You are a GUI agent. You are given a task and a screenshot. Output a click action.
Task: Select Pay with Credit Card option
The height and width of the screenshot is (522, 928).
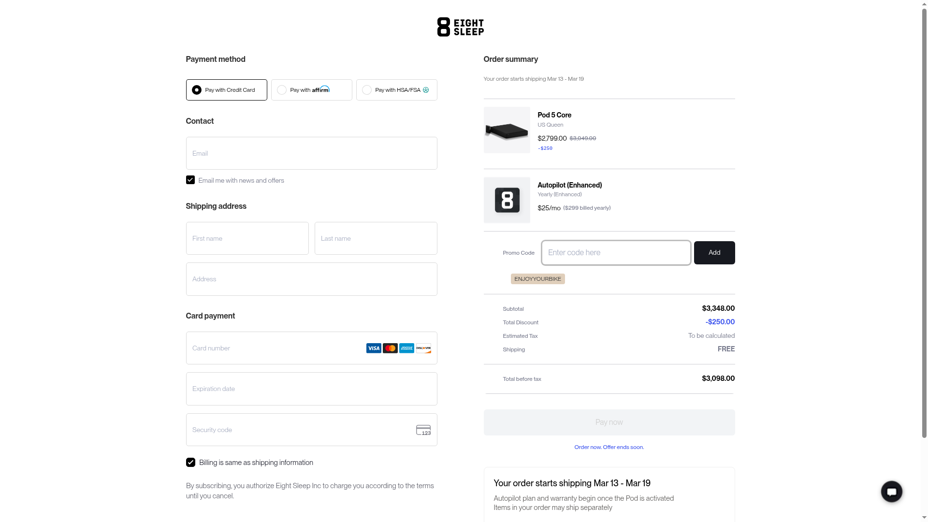point(226,90)
